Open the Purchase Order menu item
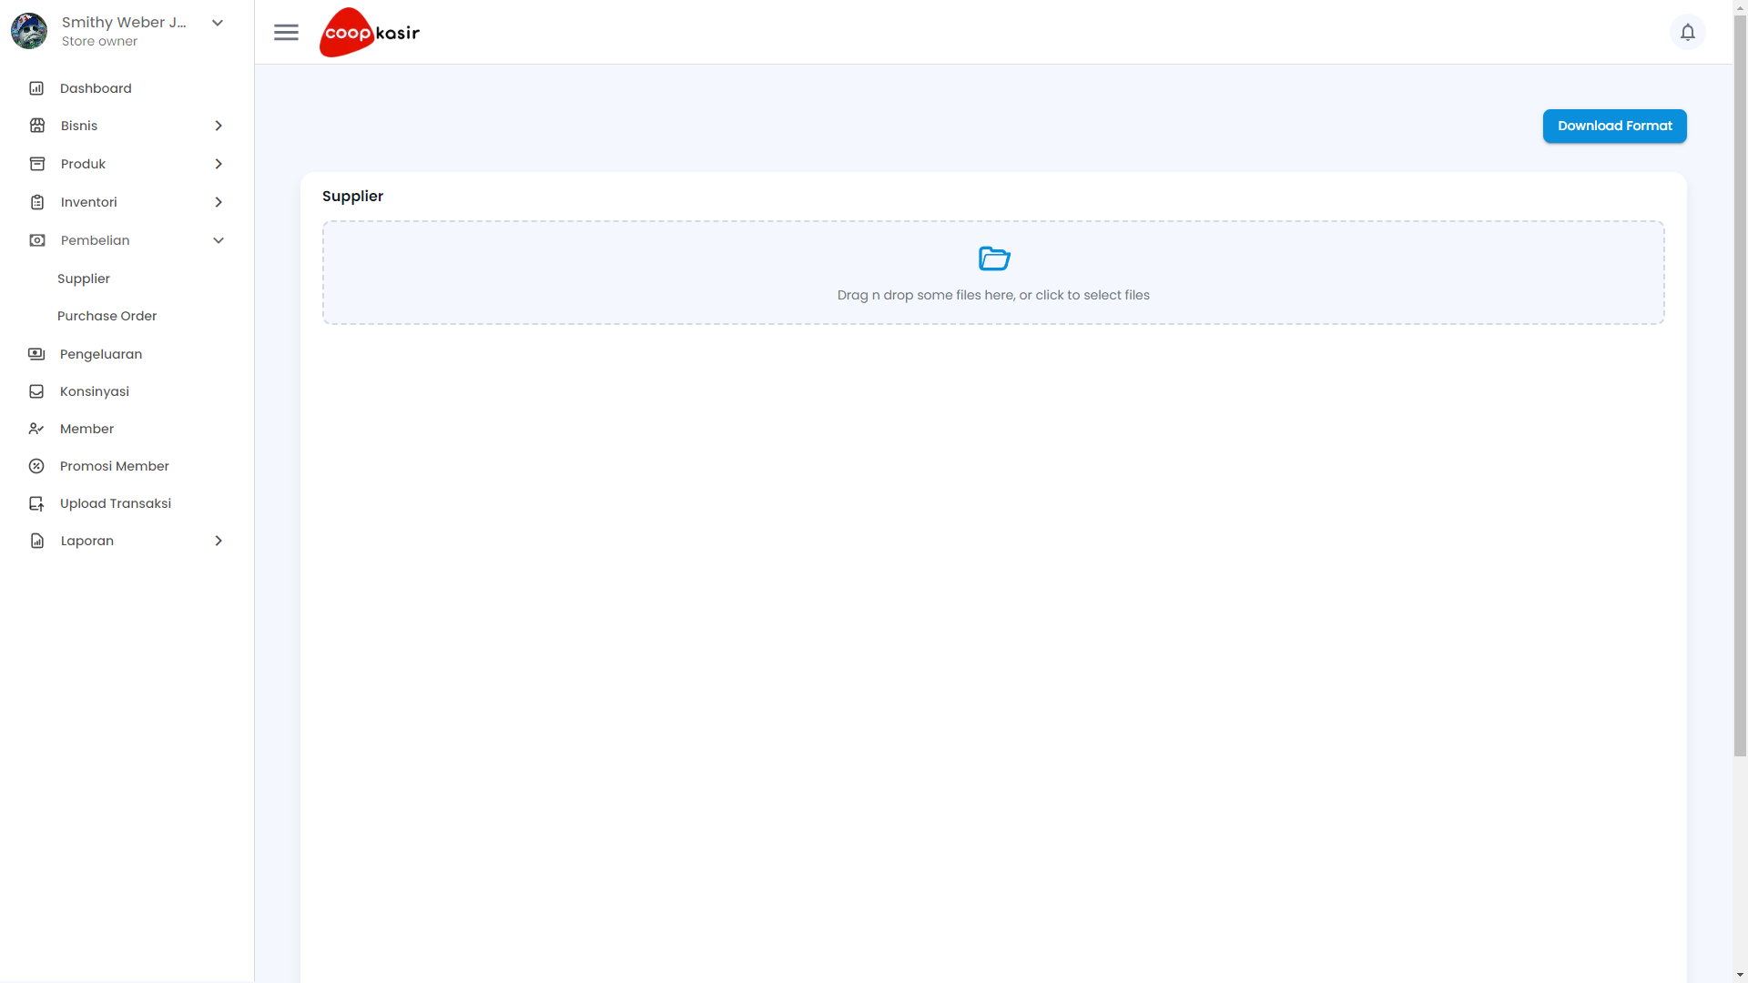This screenshot has width=1748, height=983. point(107,316)
